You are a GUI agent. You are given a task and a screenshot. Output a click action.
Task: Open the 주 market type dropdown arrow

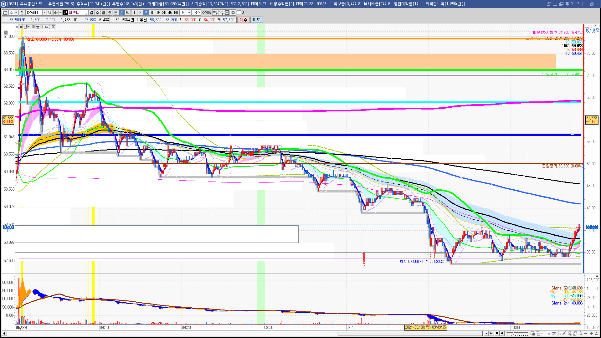pyautogui.click(x=16, y=13)
